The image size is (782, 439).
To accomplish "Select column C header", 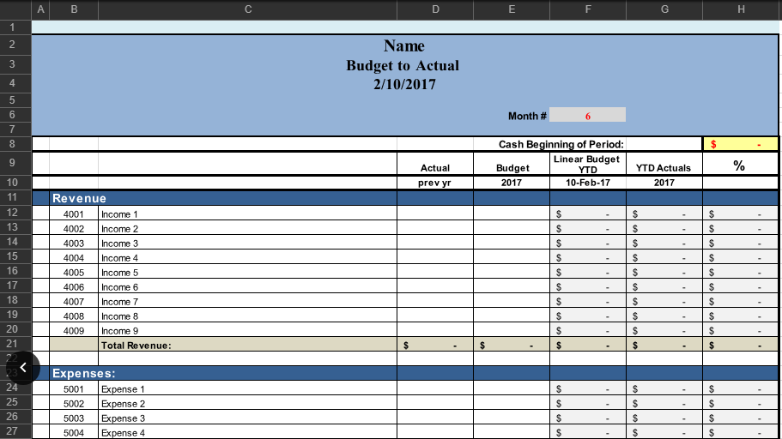I will click(x=248, y=9).
